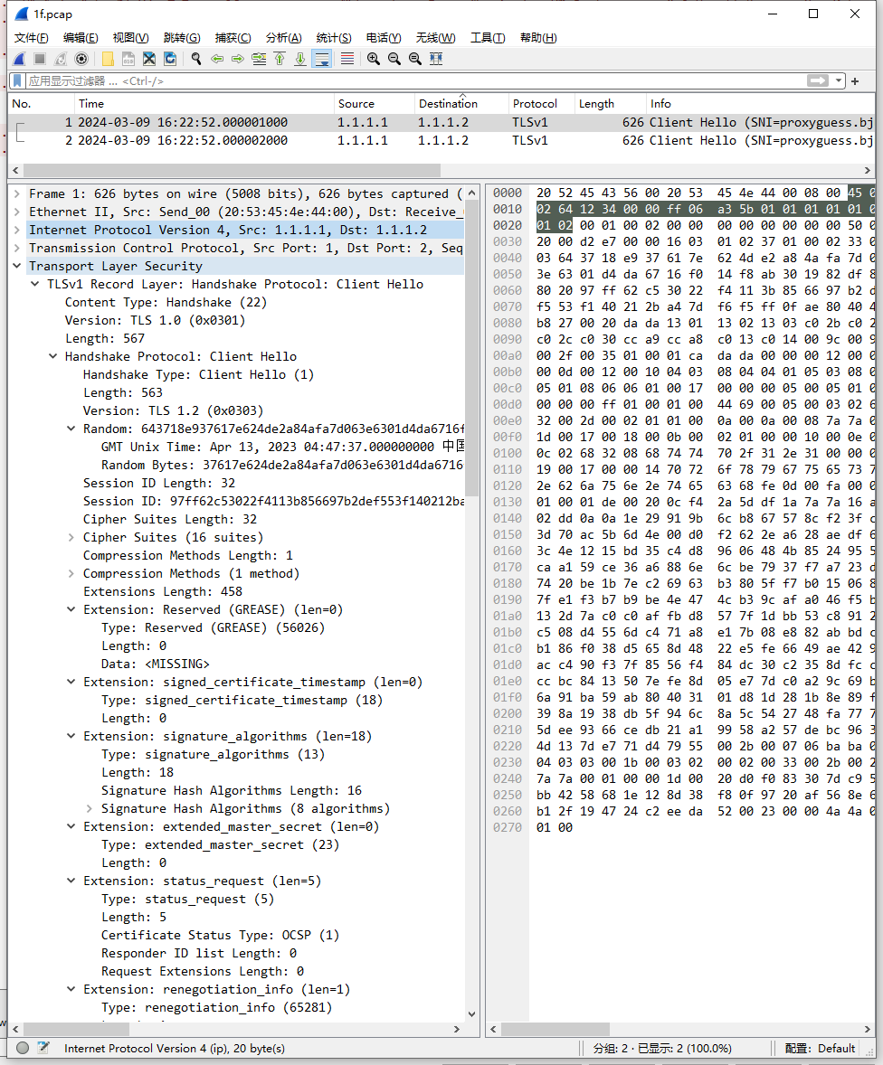Open the 分析(A) menu
Viewport: 883px width, 1065px height.
pyautogui.click(x=283, y=37)
